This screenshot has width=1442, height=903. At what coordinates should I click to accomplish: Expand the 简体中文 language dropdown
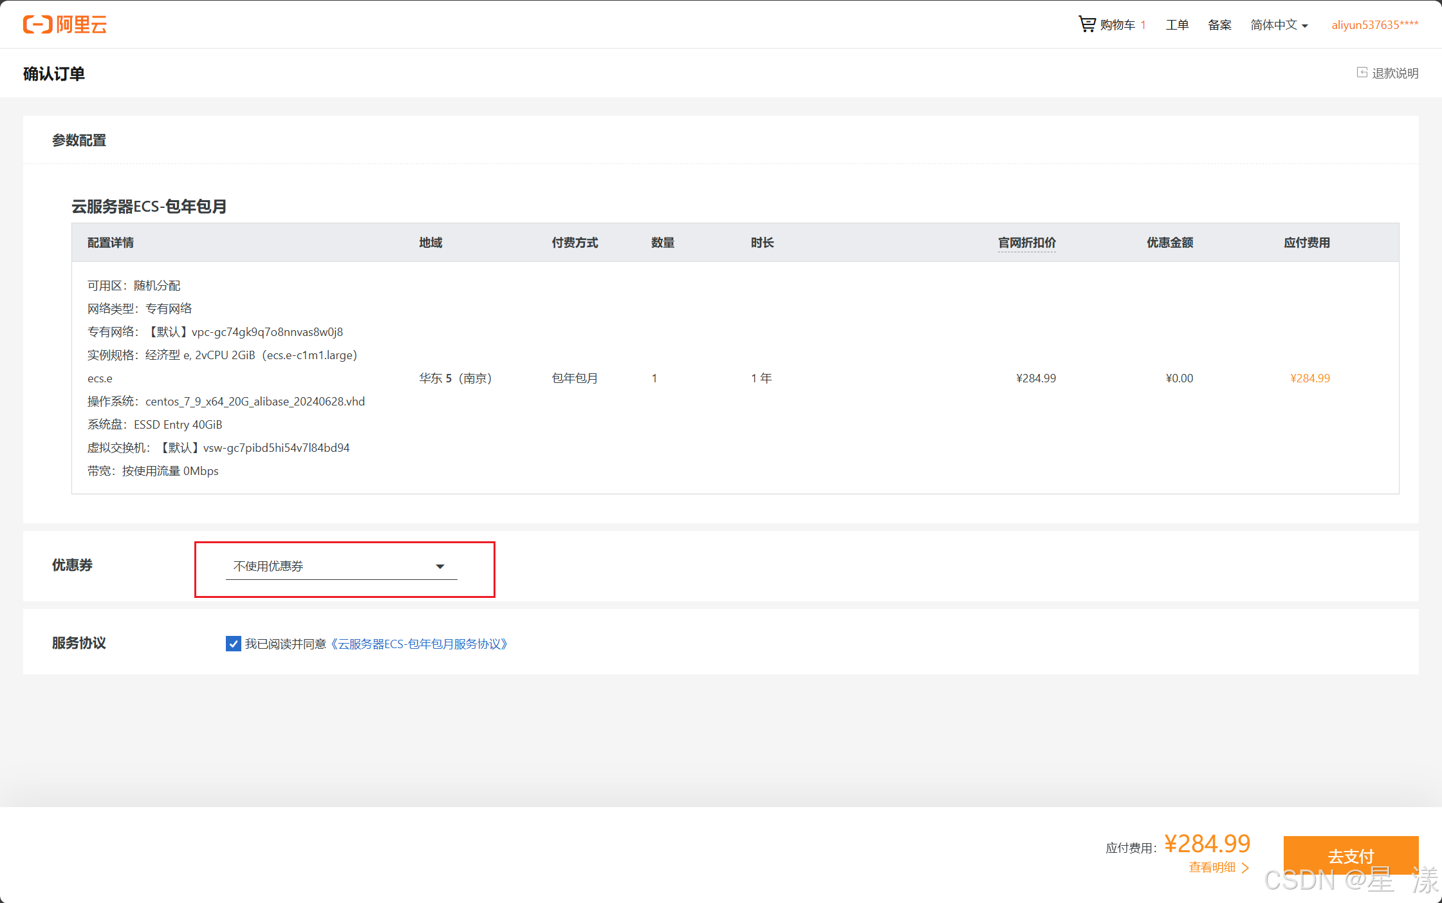pyautogui.click(x=1279, y=24)
